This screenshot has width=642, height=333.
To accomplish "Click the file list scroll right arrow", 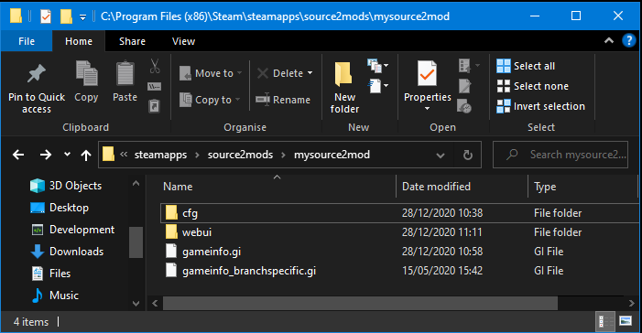I will 631,304.
